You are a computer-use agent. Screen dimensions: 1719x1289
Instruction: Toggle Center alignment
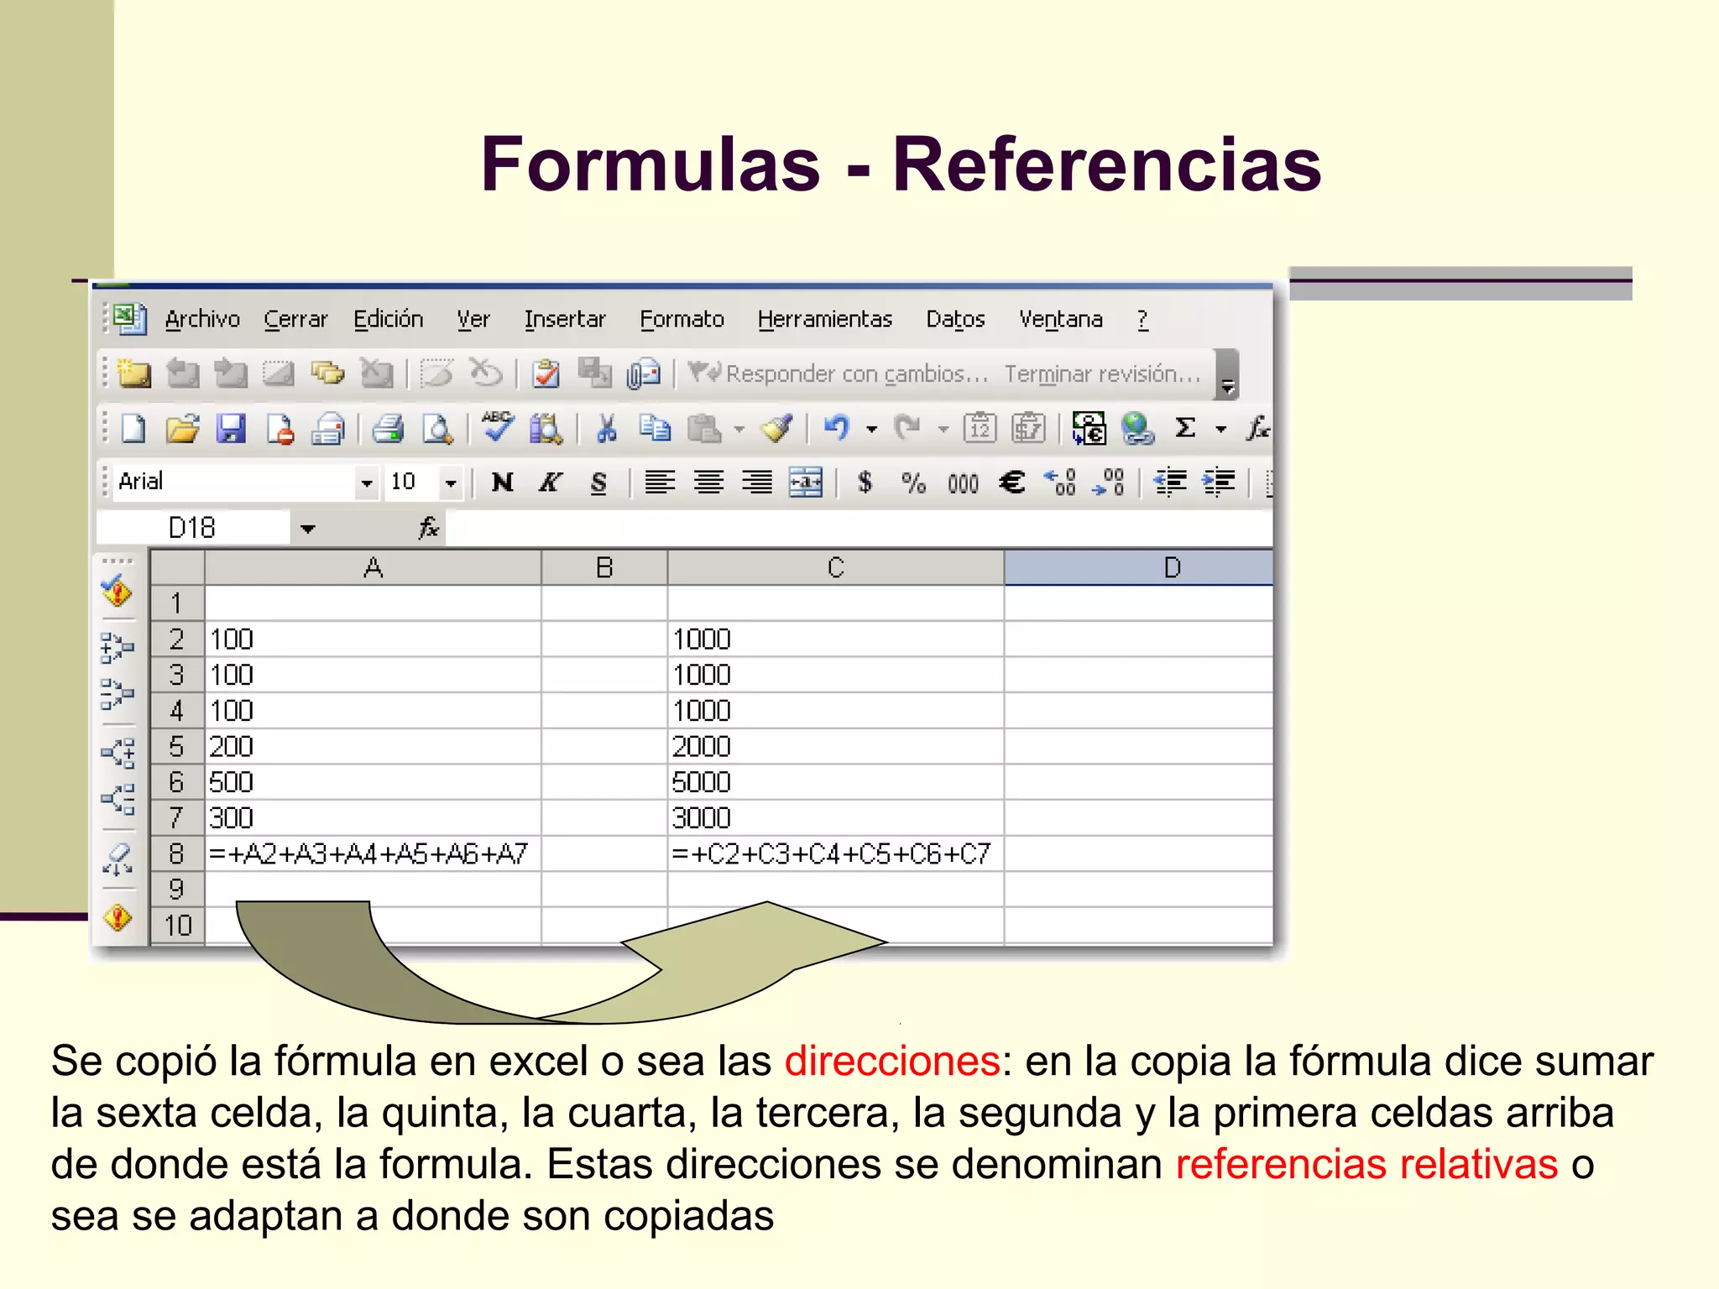click(x=708, y=483)
